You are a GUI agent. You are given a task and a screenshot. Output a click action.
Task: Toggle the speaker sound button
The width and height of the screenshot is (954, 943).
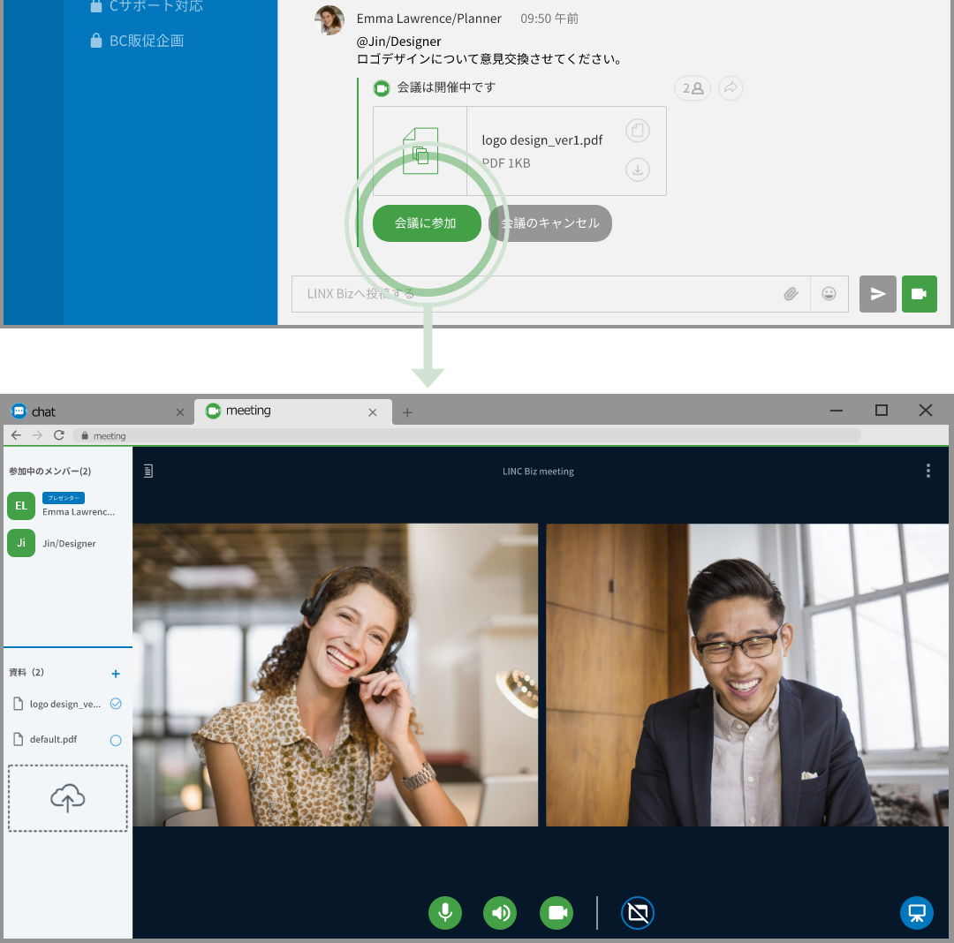pyautogui.click(x=500, y=913)
